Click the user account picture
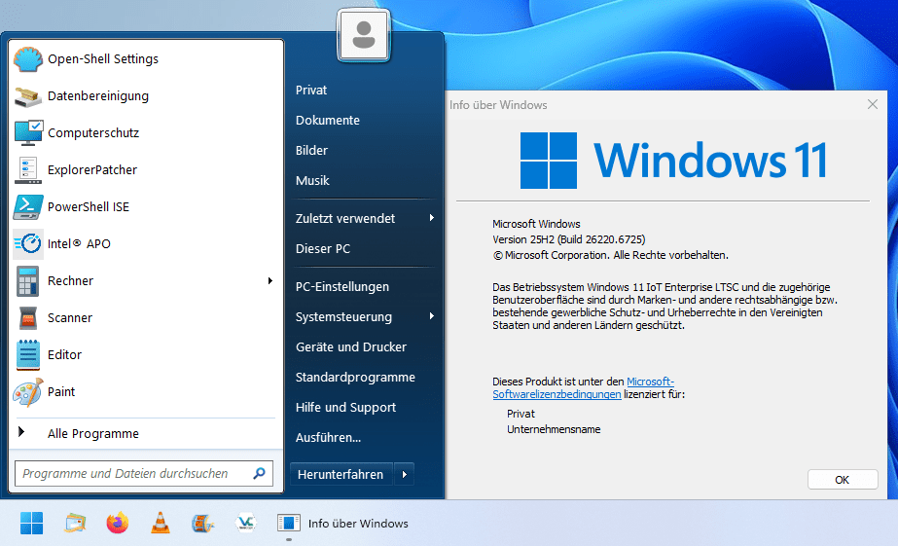 pos(364,35)
